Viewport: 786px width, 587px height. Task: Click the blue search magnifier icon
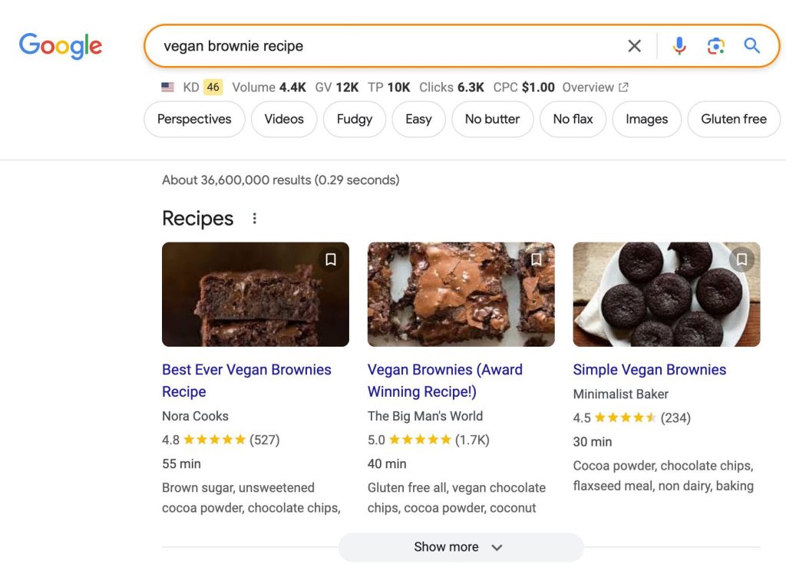[751, 46]
